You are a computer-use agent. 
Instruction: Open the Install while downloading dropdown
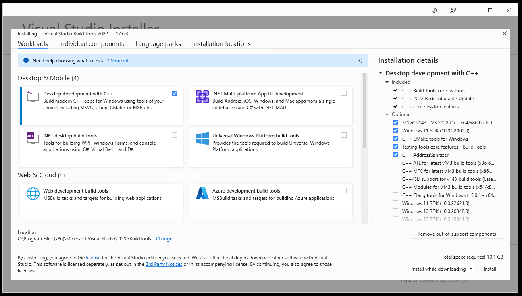pyautogui.click(x=442, y=269)
